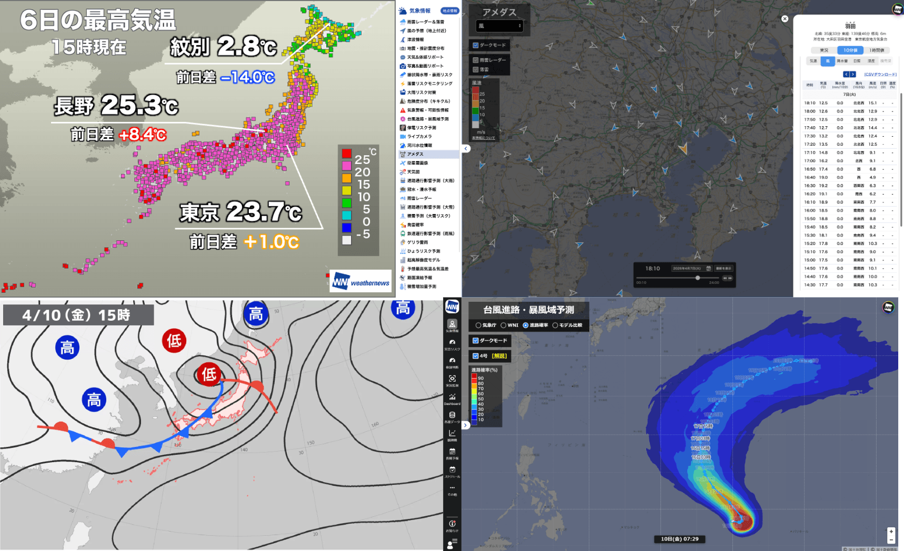Zoom in the typhoon map with plus button
The width and height of the screenshot is (904, 551).
[891, 532]
